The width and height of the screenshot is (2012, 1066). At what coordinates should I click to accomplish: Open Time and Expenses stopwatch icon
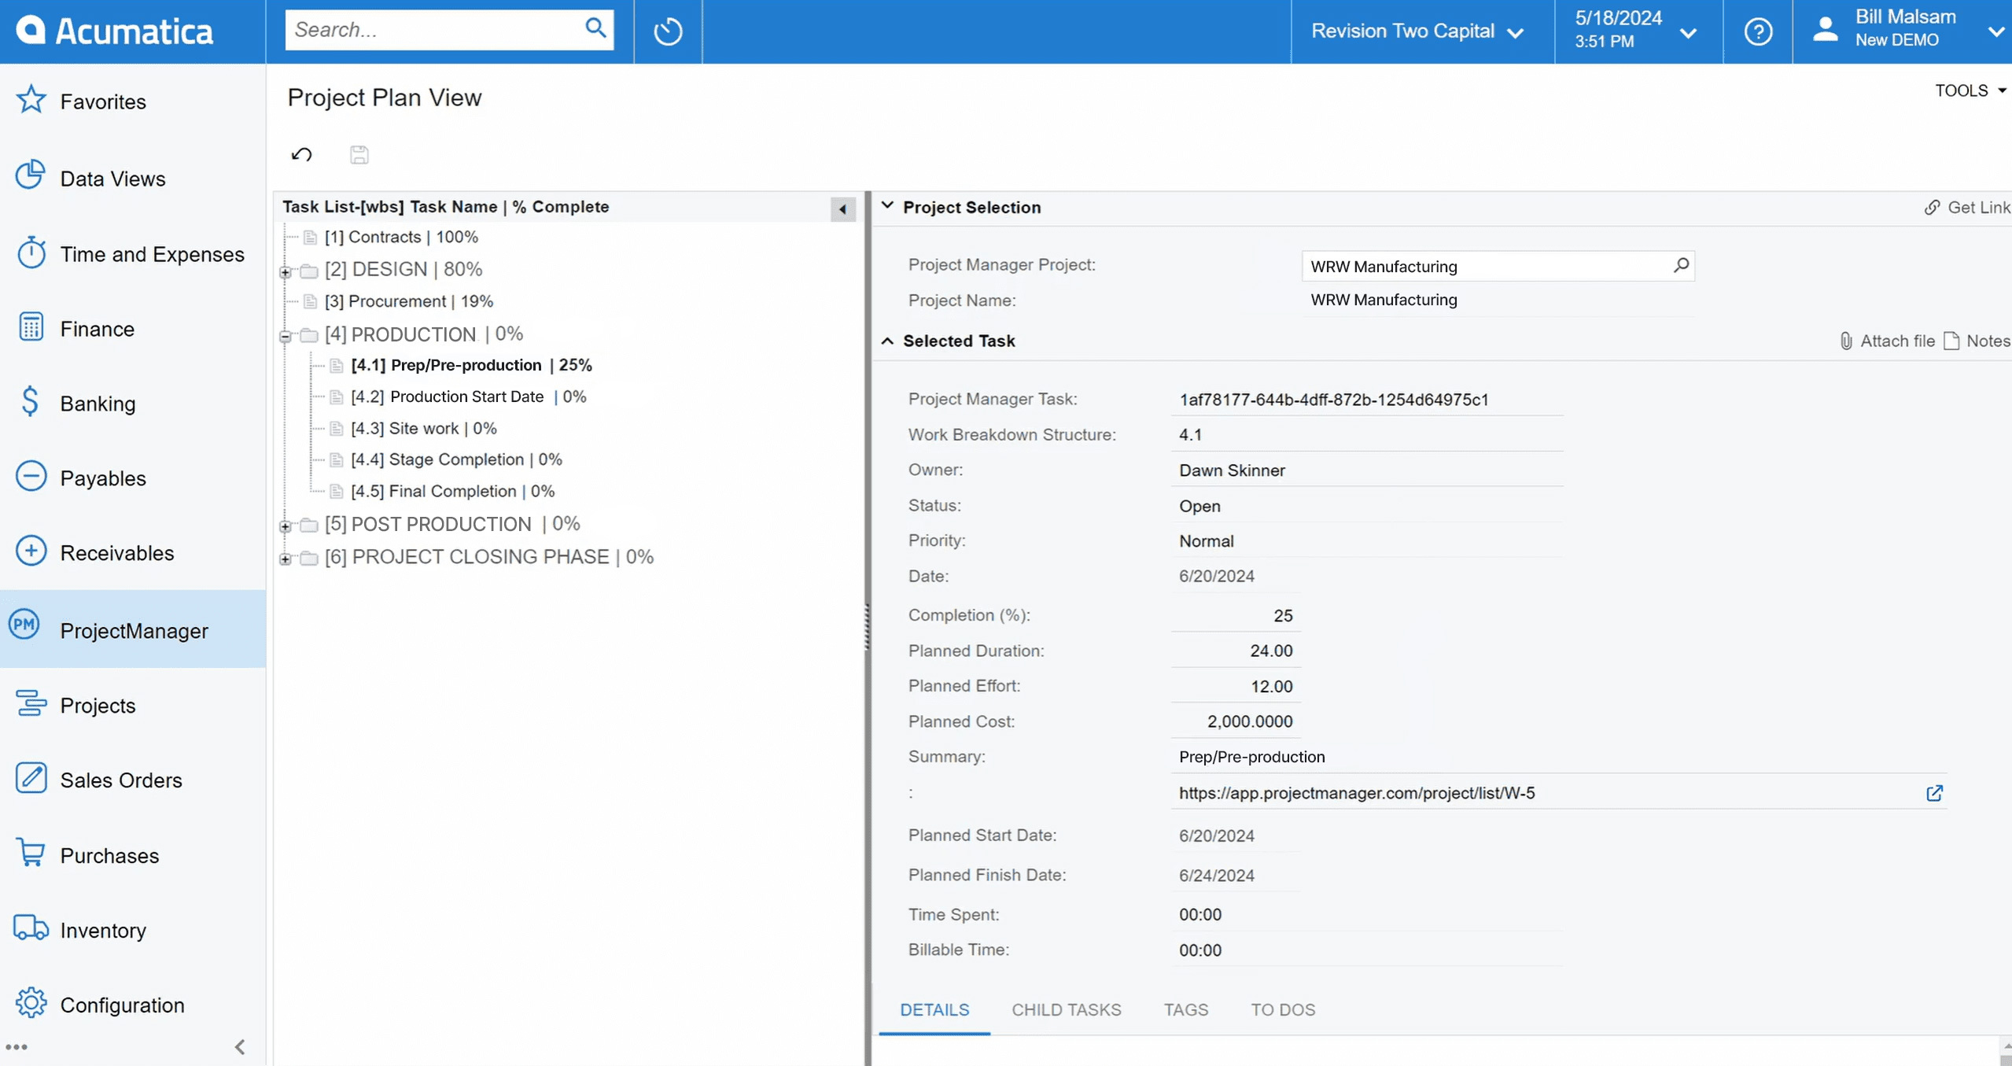coord(31,253)
